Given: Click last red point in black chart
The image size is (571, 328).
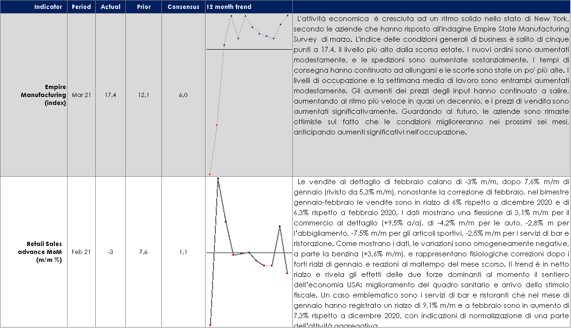Looking at the screenshot, I should 287,273.
